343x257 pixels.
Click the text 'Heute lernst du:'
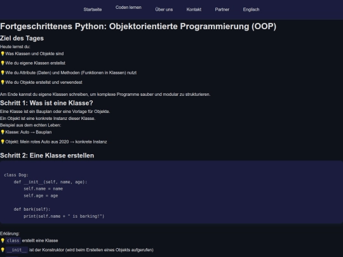pos(15,46)
